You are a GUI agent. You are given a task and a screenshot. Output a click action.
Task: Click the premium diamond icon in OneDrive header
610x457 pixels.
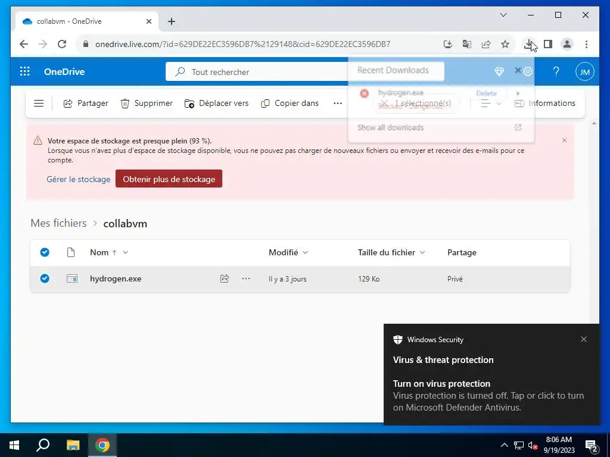[x=499, y=71]
